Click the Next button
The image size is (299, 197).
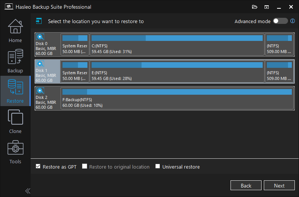(x=279, y=185)
